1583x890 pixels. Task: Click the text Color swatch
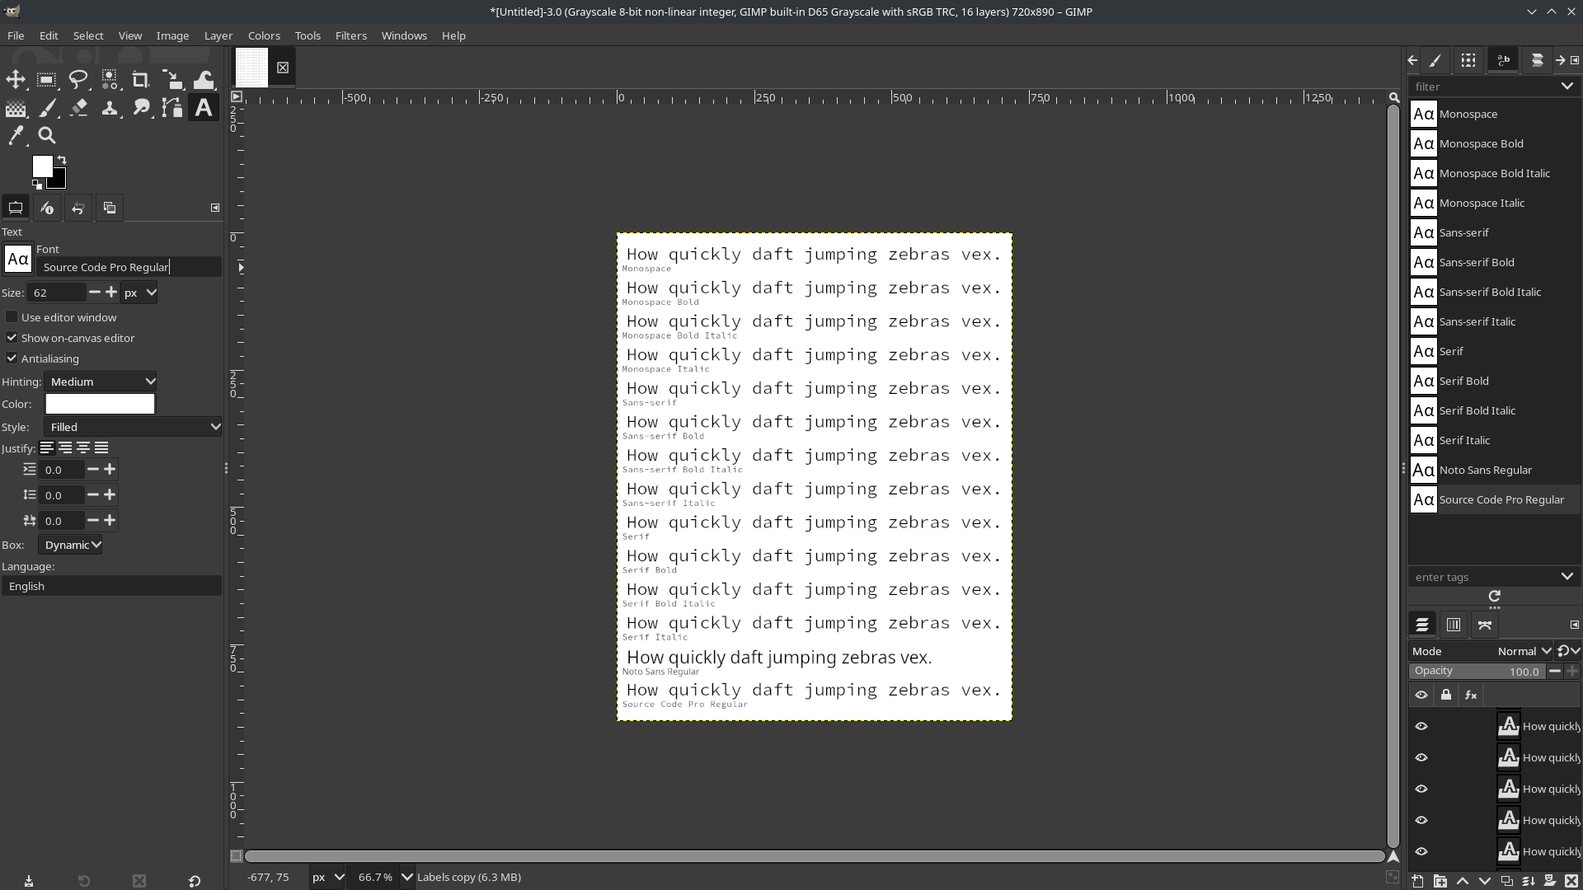[x=100, y=404]
